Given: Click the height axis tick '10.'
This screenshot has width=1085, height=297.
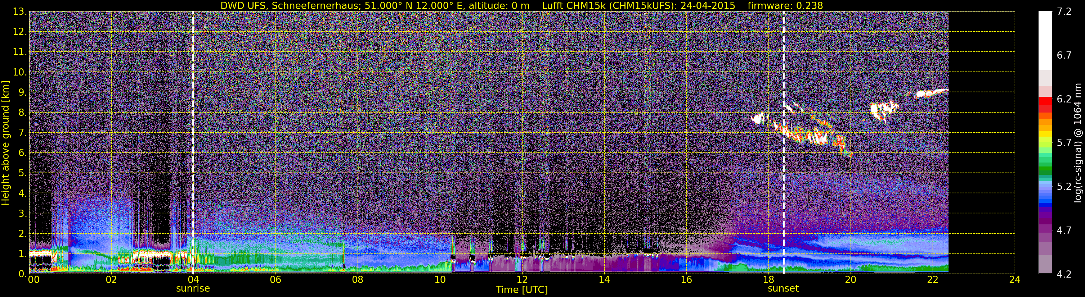Looking at the screenshot, I should tap(19, 72).
